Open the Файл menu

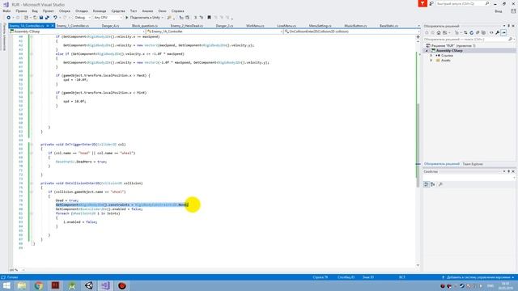coord(6,11)
